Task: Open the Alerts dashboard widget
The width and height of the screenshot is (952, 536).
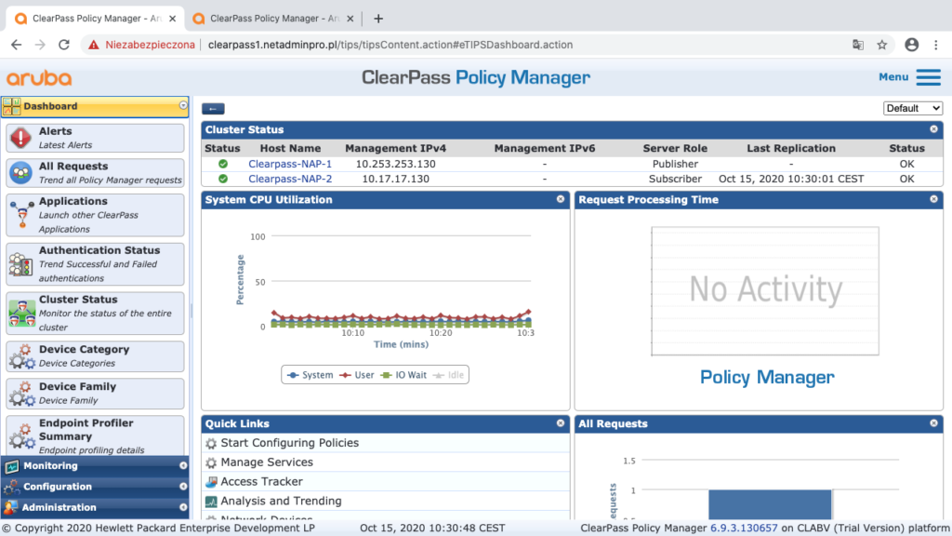Action: (95, 138)
